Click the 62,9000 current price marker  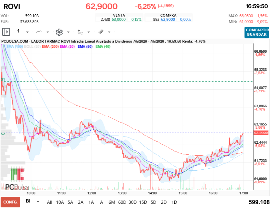point(261,133)
